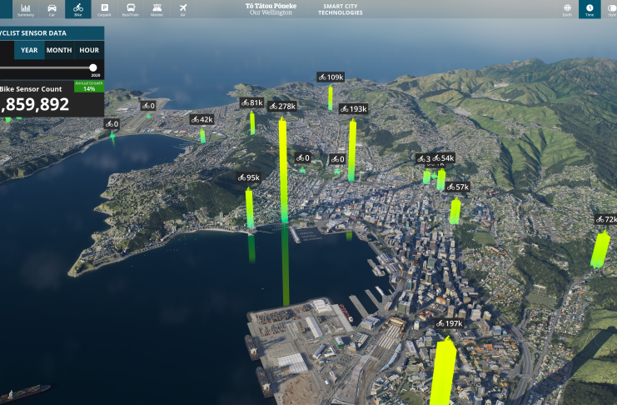Click the 95k bike sensor label
This screenshot has height=405, width=617.
[x=248, y=177]
